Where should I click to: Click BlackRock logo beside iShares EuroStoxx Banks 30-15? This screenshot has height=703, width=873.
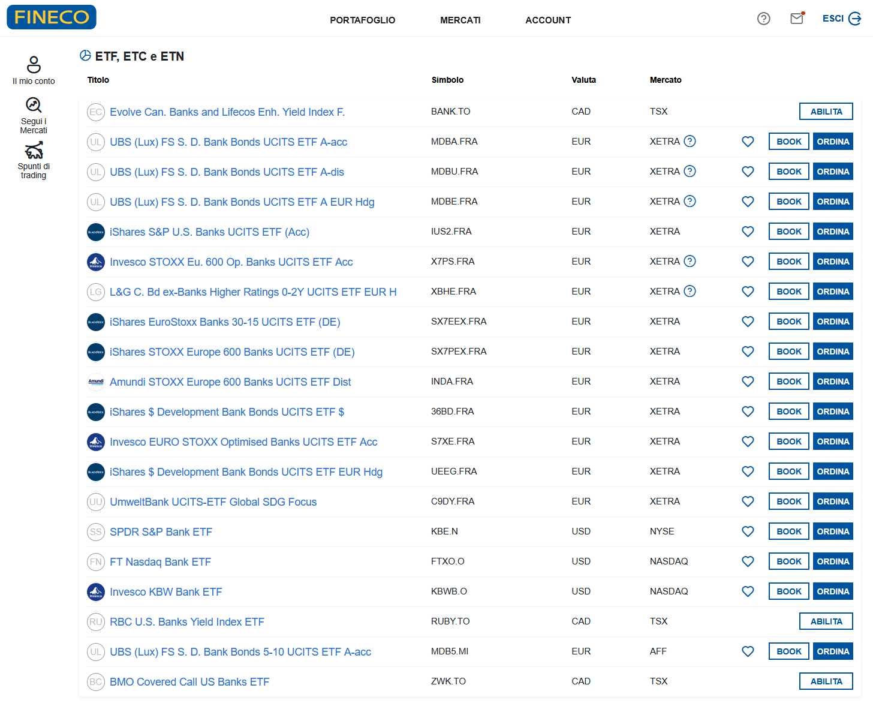pos(96,322)
